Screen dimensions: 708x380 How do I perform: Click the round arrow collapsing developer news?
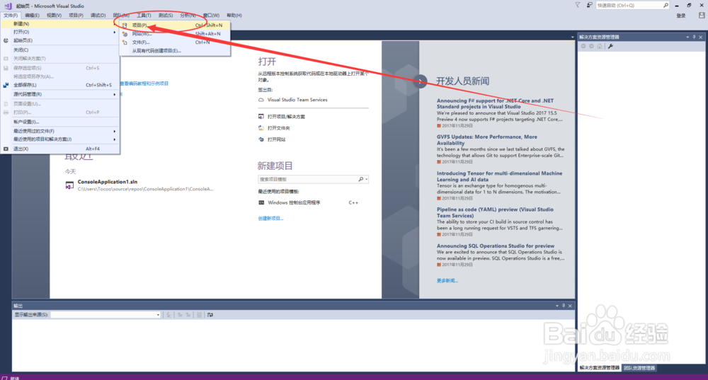(x=420, y=81)
